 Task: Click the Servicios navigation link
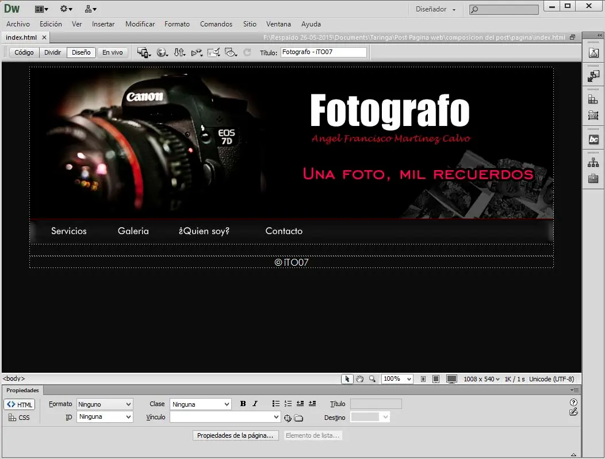[x=68, y=231]
